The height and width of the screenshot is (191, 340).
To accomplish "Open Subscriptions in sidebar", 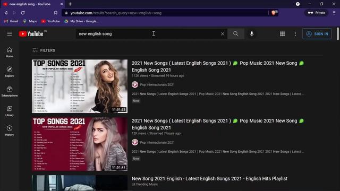I will coord(10,92).
